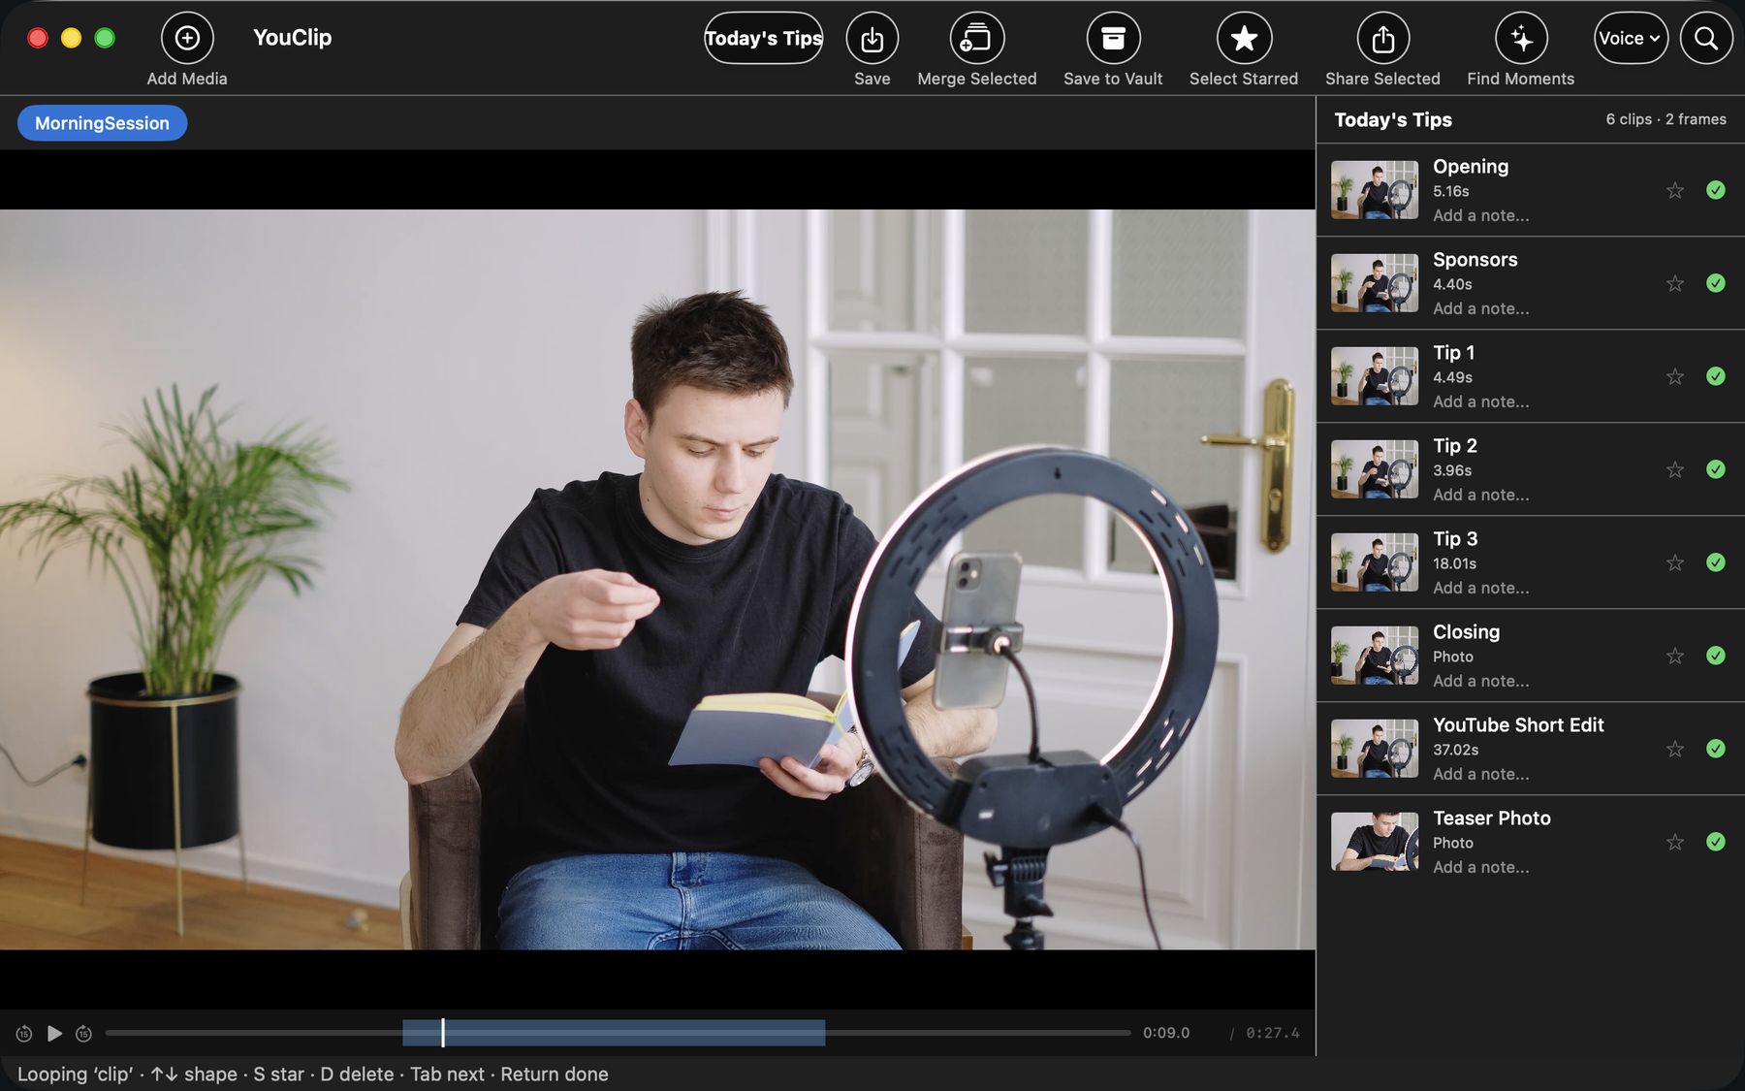The height and width of the screenshot is (1091, 1745).
Task: Click the Opening clip thumbnail
Action: tap(1375, 190)
